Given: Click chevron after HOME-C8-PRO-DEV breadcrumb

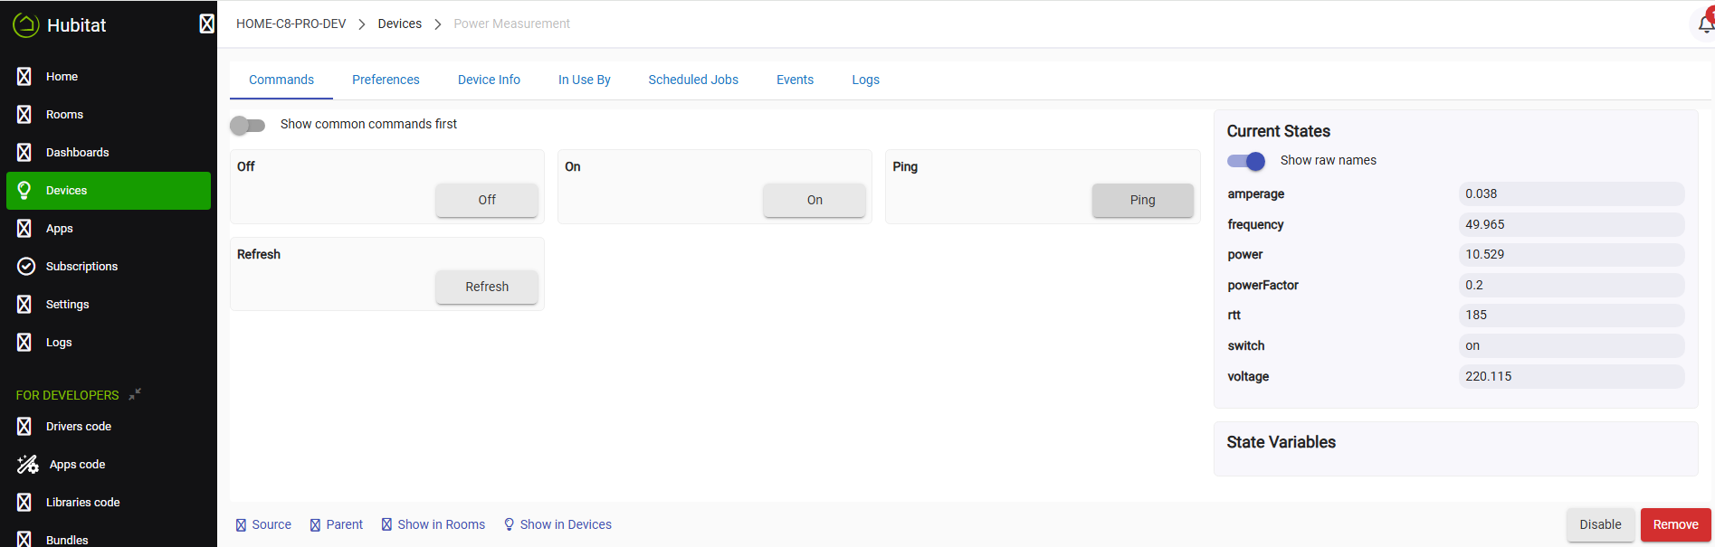Looking at the screenshot, I should pyautogui.click(x=362, y=24).
